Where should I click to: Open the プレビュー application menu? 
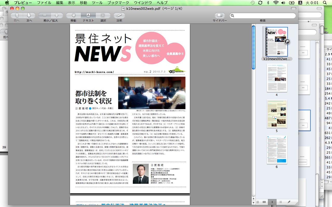point(23,3)
